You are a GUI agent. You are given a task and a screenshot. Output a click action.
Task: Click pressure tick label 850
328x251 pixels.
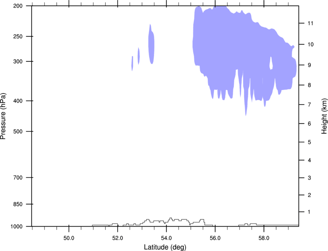click(18, 204)
